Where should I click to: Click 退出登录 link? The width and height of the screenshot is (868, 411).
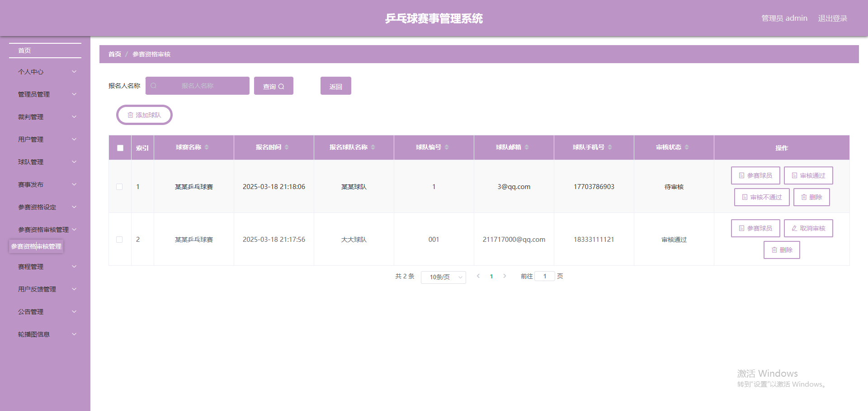pyautogui.click(x=832, y=18)
